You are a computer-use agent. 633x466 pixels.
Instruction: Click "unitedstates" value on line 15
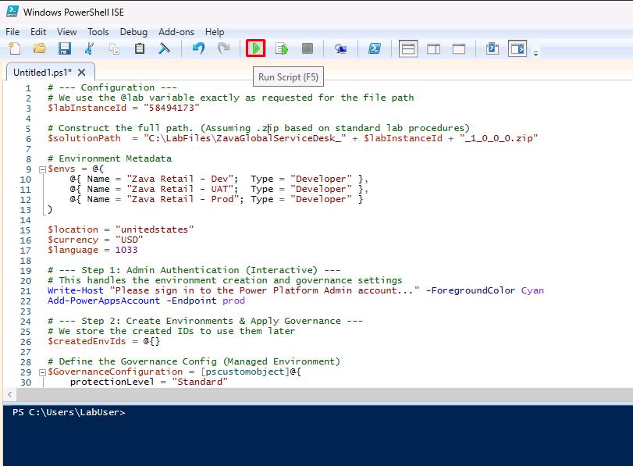point(155,229)
